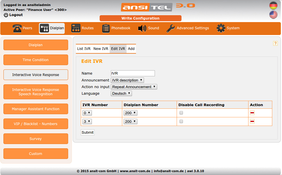
Task: Click the Peers telephone icon
Action: coord(17,28)
